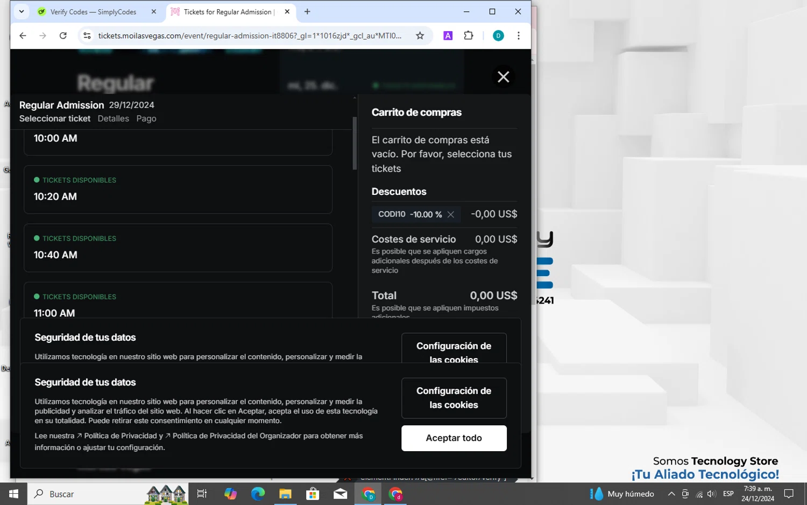Open the Extensions puzzle menu
The width and height of the screenshot is (807, 505).
click(x=469, y=36)
